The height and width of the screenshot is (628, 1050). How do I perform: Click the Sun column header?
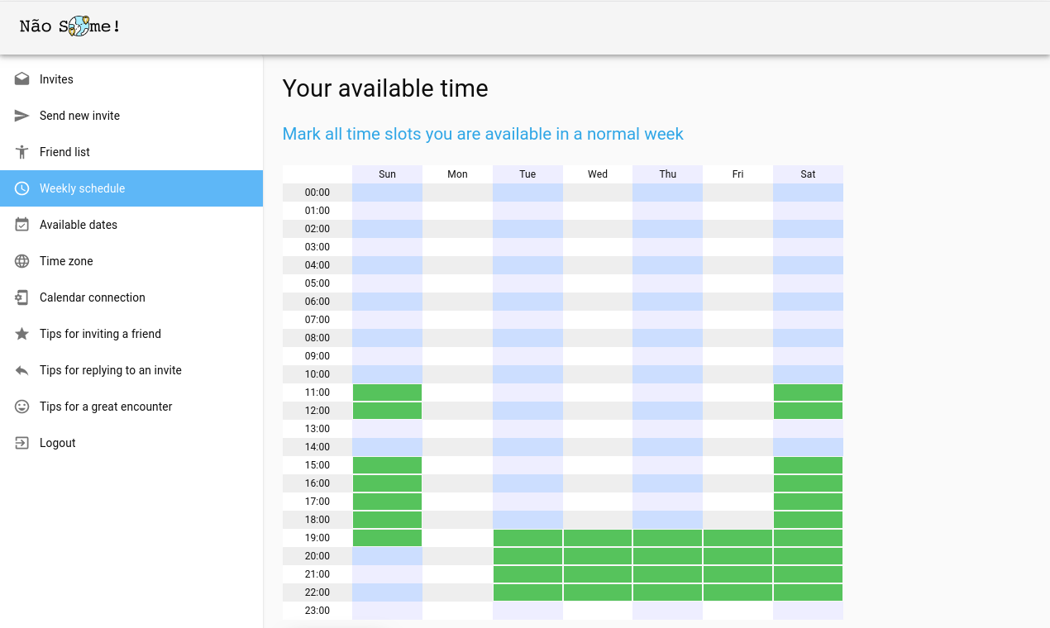pyautogui.click(x=387, y=174)
